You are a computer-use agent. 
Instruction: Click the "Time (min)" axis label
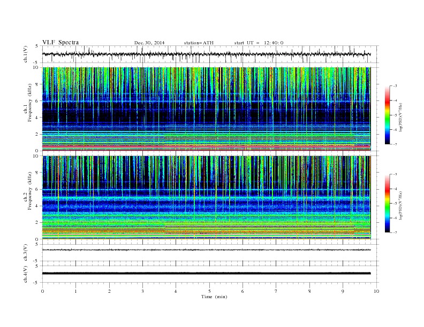click(214, 297)
